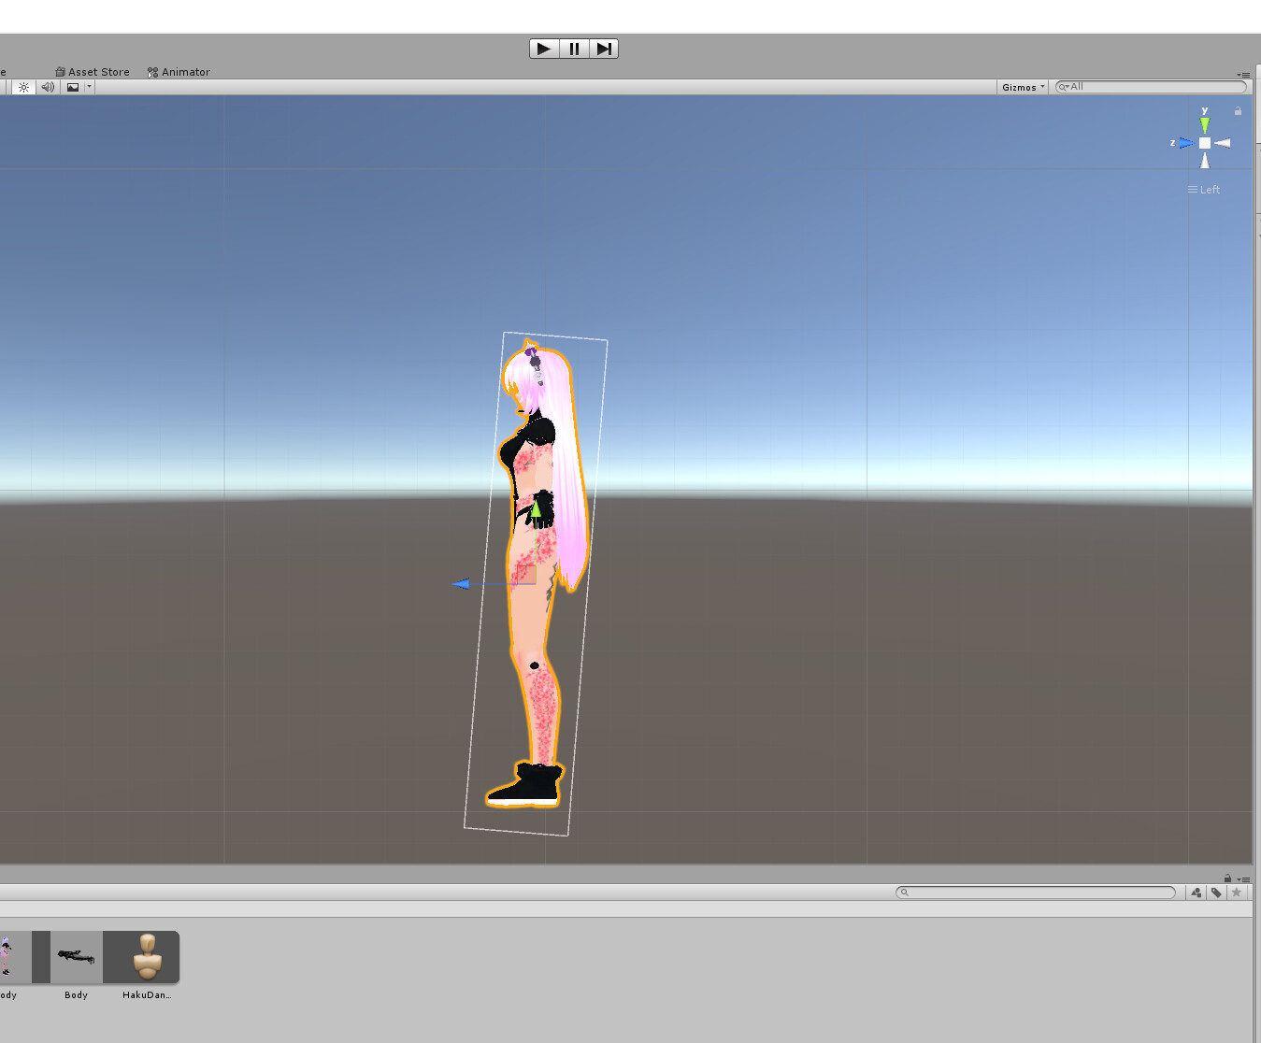Toggle image effects with the picture icon
The height and width of the screenshot is (1043, 1261).
(73, 87)
